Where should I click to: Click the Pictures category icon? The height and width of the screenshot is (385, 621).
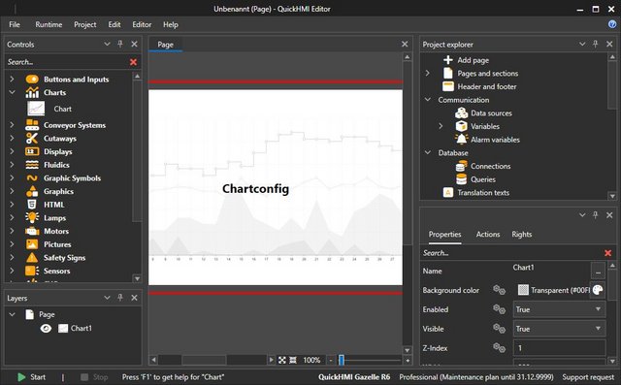tap(32, 244)
